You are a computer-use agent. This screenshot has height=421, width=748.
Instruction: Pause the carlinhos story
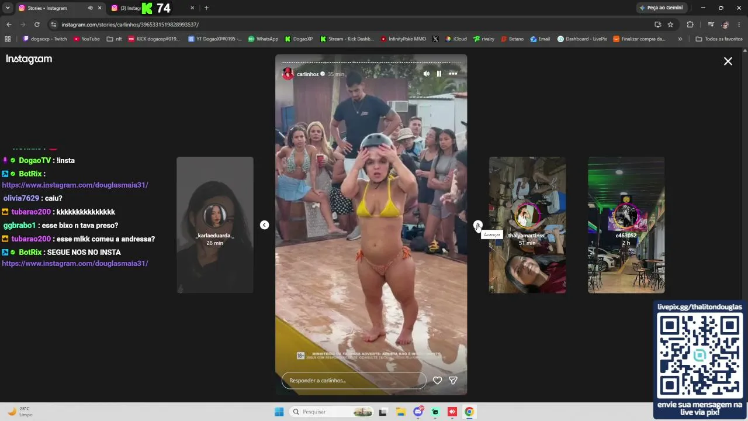click(439, 74)
